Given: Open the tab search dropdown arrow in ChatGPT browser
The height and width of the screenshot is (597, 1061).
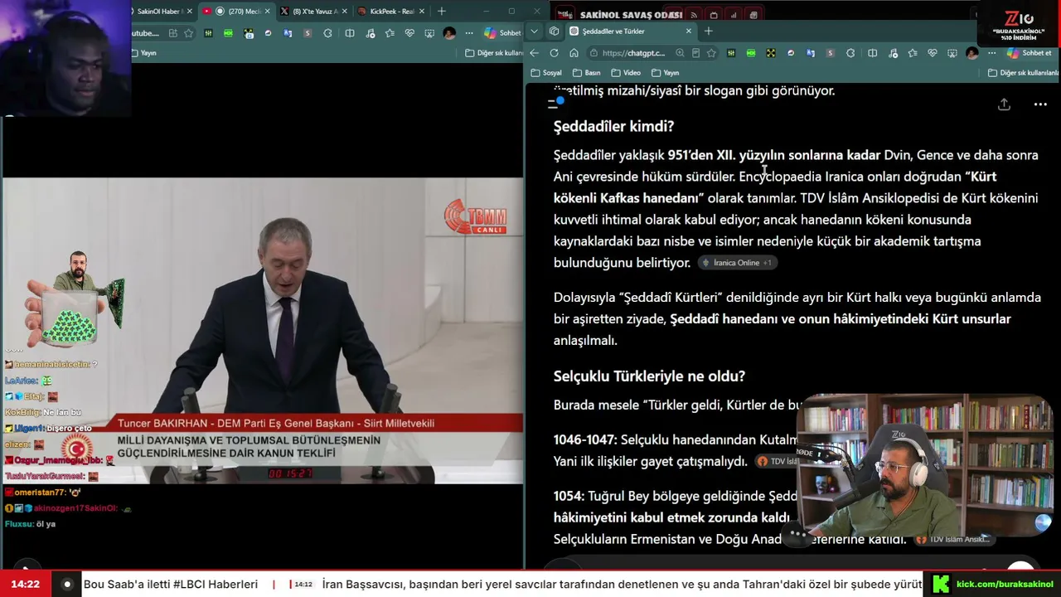Looking at the screenshot, I should click(534, 32).
